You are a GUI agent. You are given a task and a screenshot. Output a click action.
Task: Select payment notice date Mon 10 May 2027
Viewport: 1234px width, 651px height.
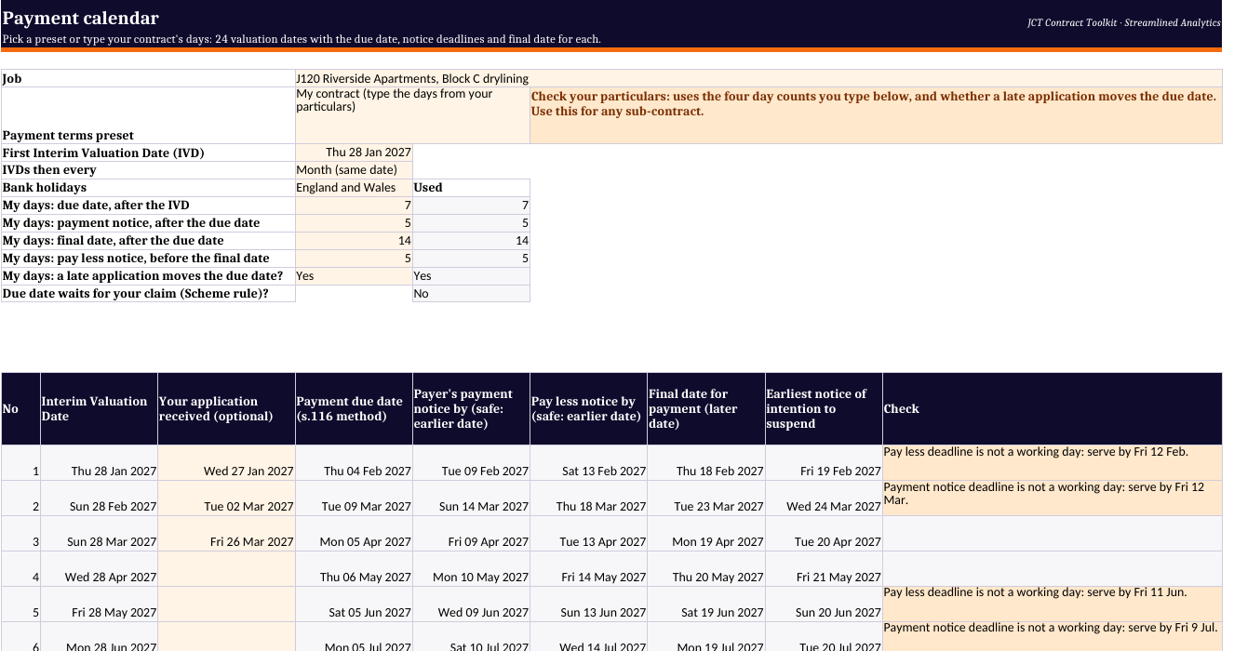471,569
